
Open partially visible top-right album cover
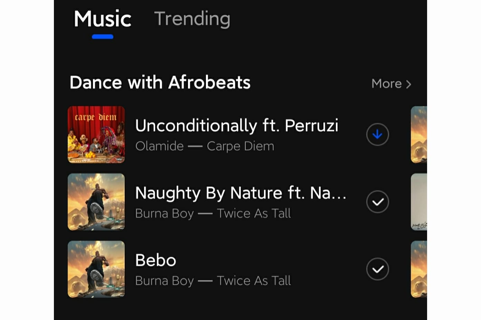click(x=419, y=134)
